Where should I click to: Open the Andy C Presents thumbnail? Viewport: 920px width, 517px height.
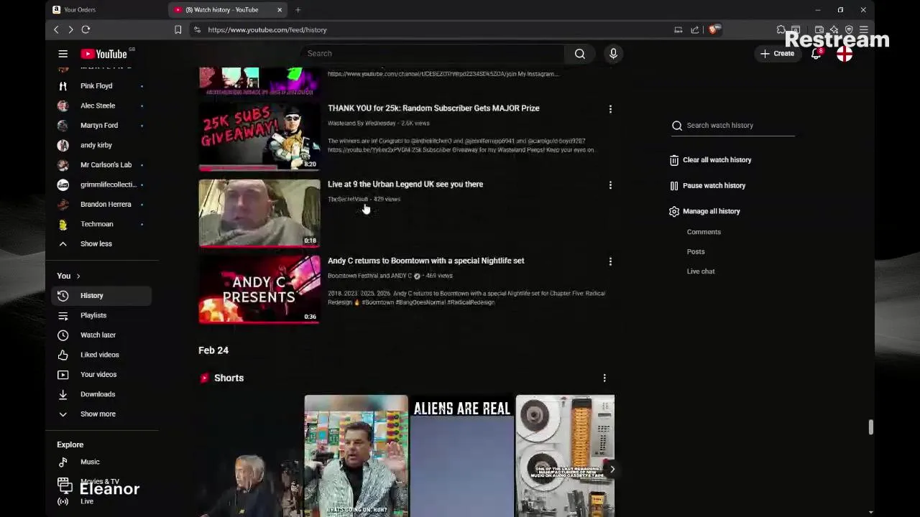[259, 289]
